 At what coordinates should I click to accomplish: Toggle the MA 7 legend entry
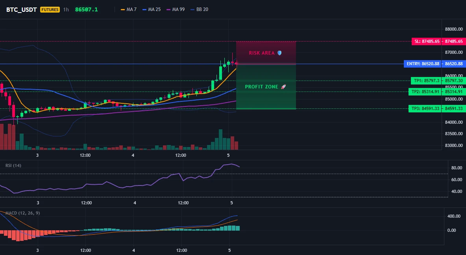click(x=129, y=9)
